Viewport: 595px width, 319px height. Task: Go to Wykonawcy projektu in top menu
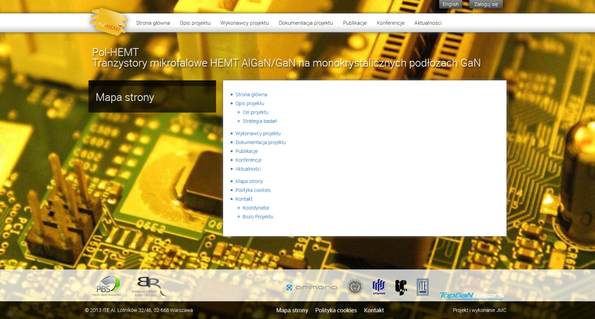pos(245,23)
